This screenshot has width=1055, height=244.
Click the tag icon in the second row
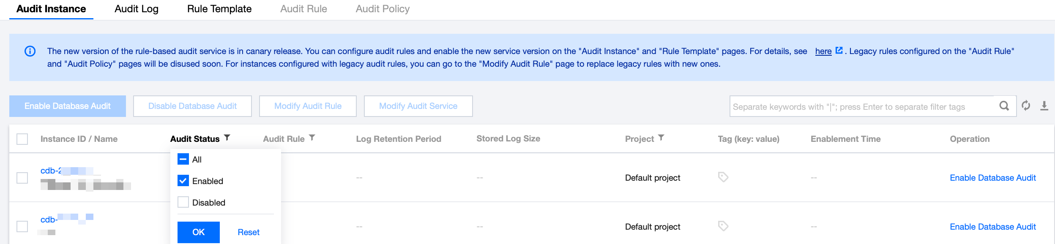[x=723, y=226]
